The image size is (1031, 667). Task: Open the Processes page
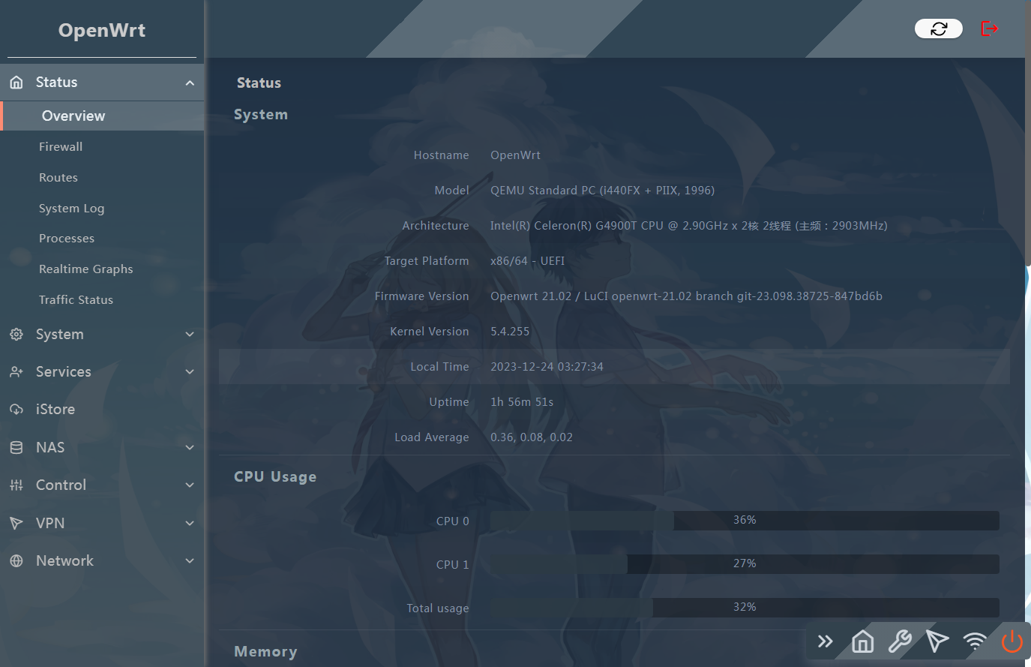coord(67,239)
